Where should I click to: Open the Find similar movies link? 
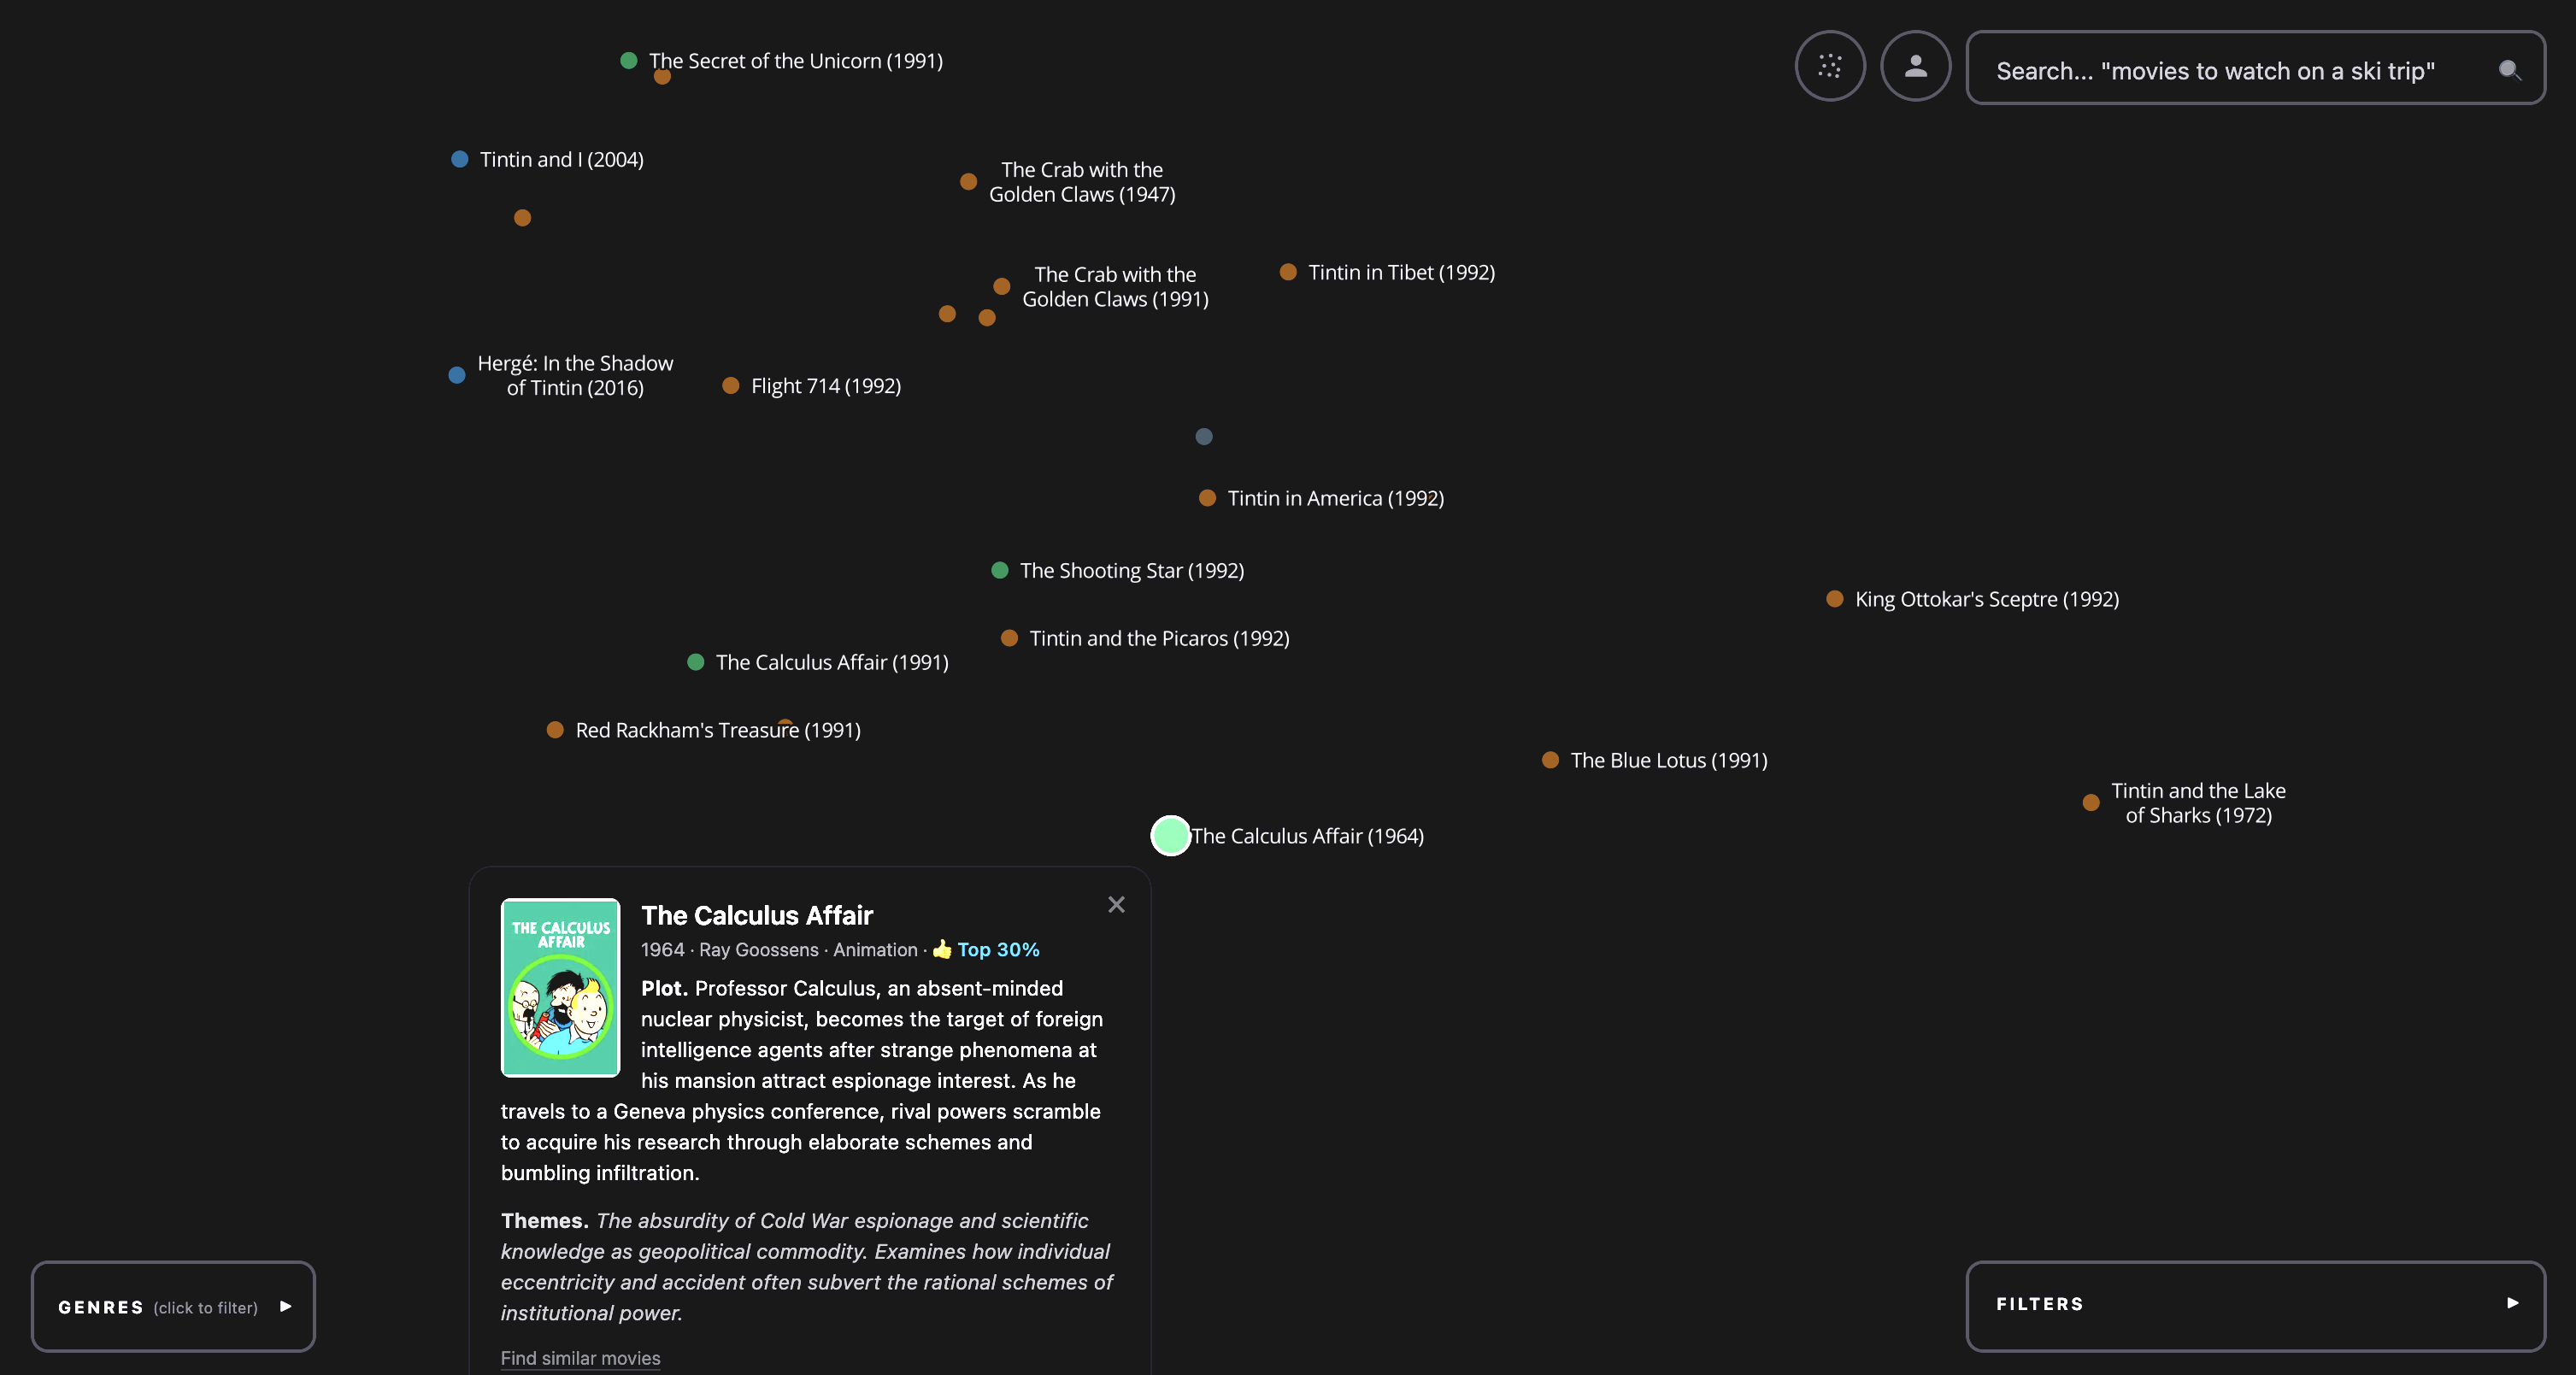(580, 1358)
